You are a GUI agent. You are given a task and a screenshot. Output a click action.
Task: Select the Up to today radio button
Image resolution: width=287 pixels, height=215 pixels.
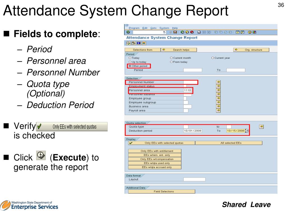tap(130, 62)
